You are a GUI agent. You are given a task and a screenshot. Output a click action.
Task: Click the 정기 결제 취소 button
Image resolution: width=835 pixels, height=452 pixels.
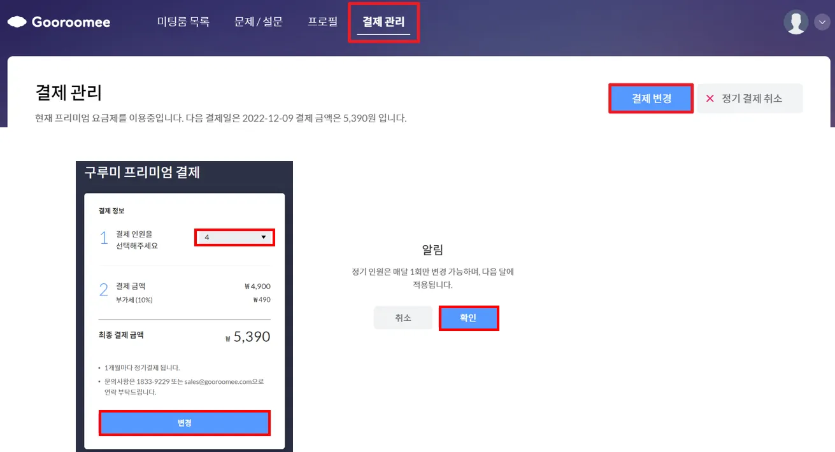[x=750, y=99]
